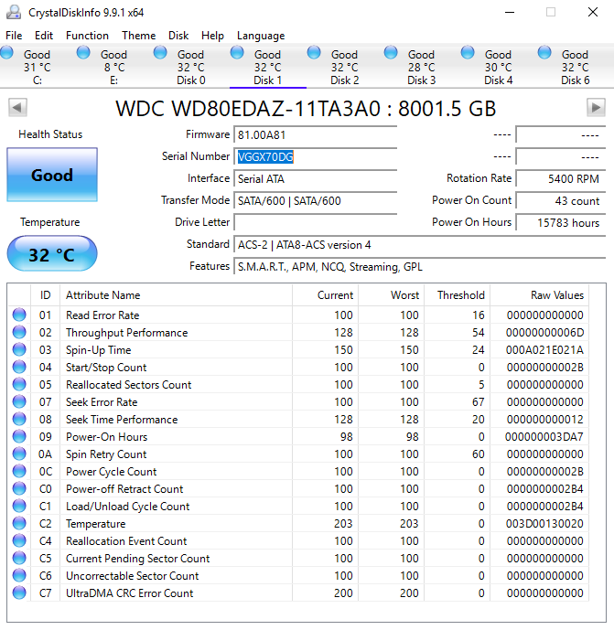Select the Disk 4 status orb
Viewport: 614px width, 630px height.
[468, 53]
